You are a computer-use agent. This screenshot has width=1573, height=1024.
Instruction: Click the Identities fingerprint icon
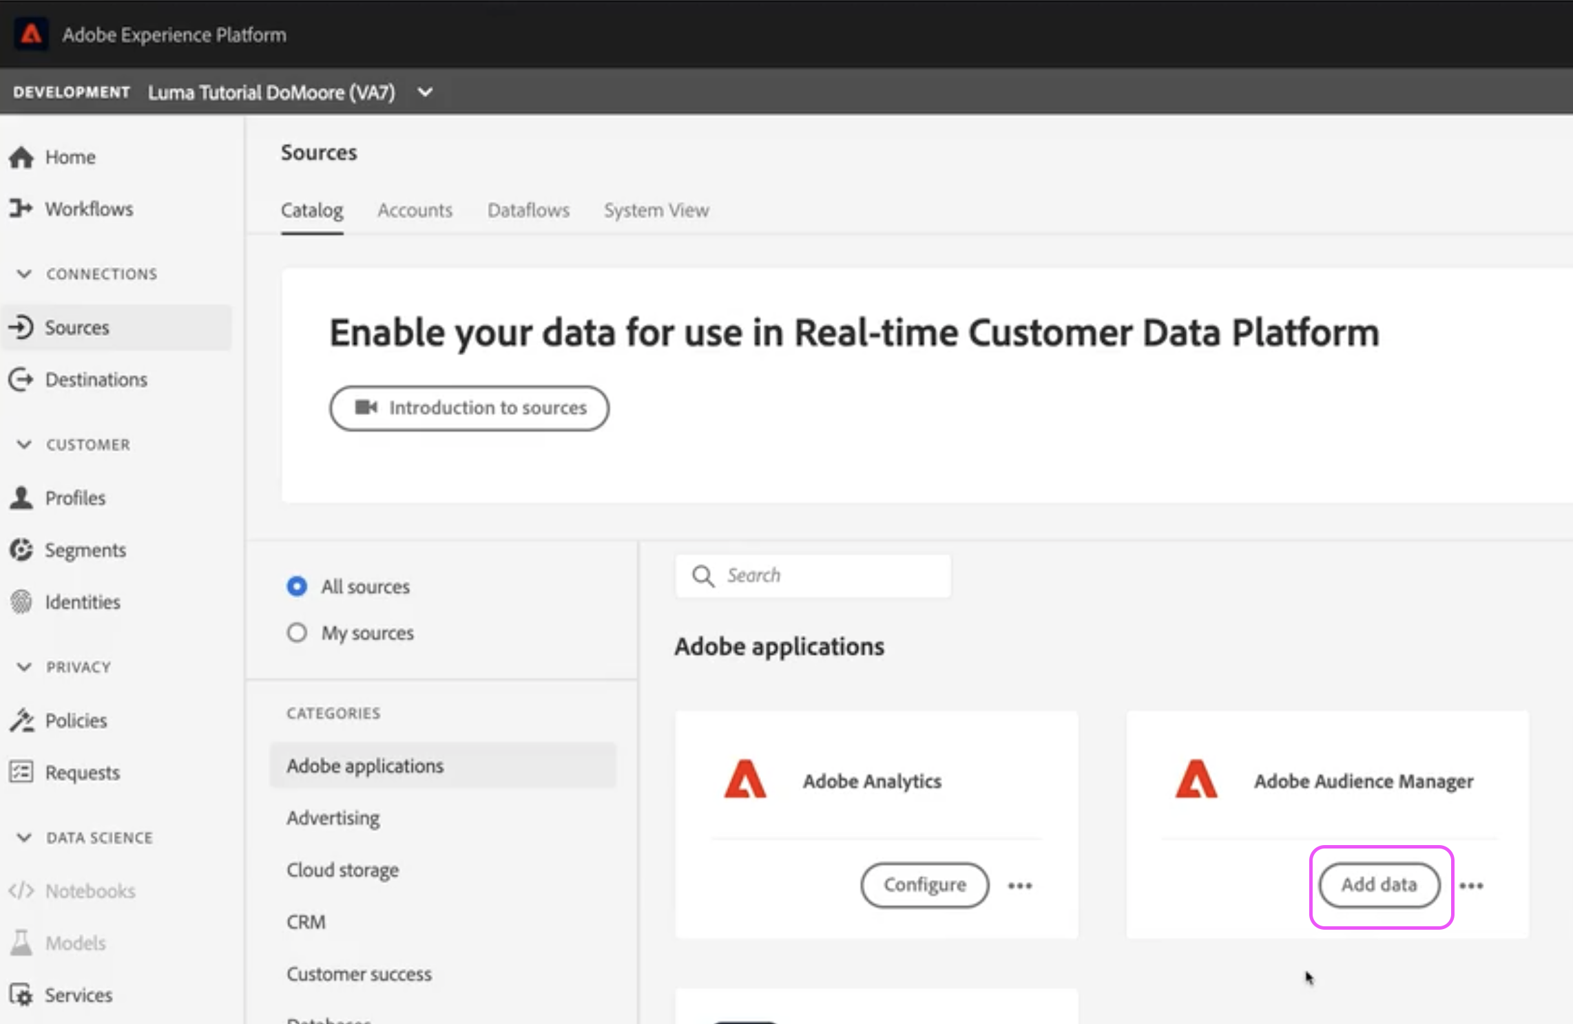21,602
